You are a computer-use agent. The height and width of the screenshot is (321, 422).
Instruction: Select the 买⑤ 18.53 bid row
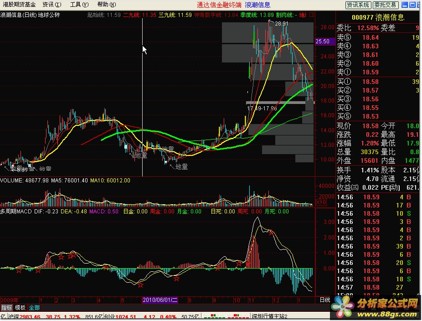[378, 116]
